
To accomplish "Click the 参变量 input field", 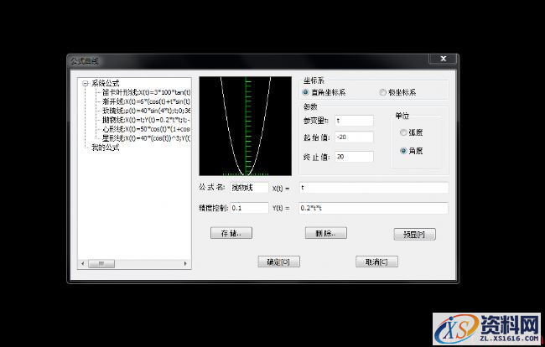I will [354, 121].
